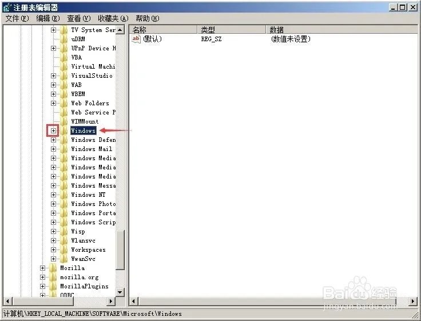This screenshot has width=421, height=321.
Task: Click the 数据 column header
Action: [x=341, y=29]
